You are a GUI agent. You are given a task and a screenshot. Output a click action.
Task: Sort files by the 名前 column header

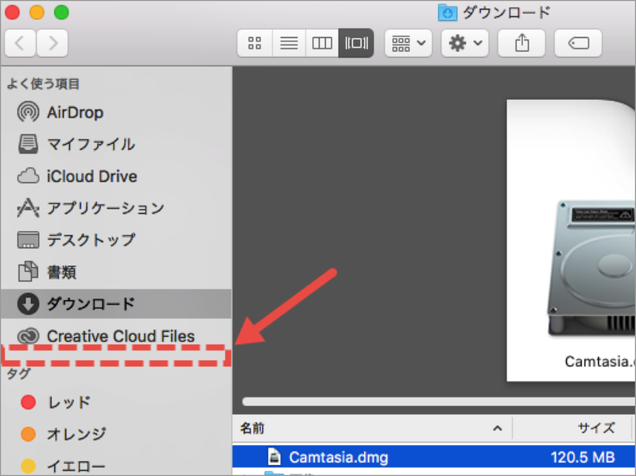click(x=372, y=428)
